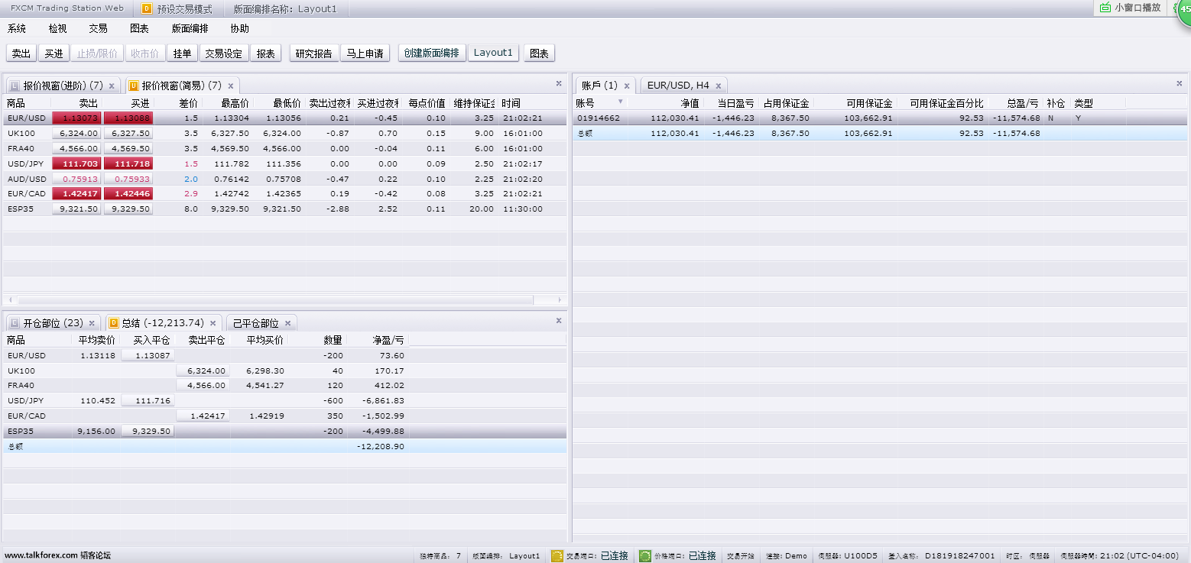Click the 创建版面编排 create layout button
This screenshot has width=1191, height=563.
[432, 53]
